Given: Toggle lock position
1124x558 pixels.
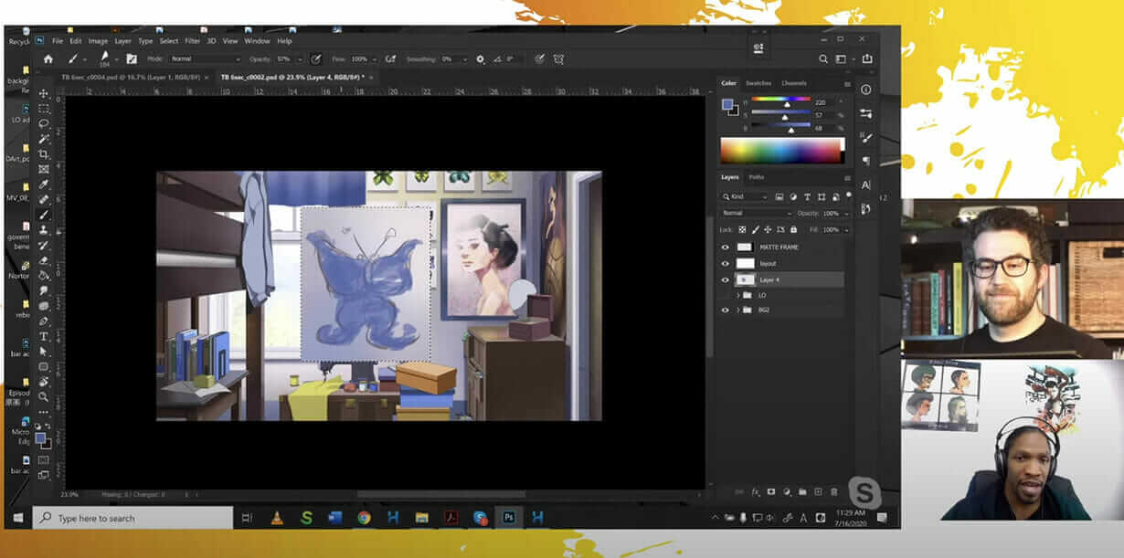Looking at the screenshot, I should 768,229.
